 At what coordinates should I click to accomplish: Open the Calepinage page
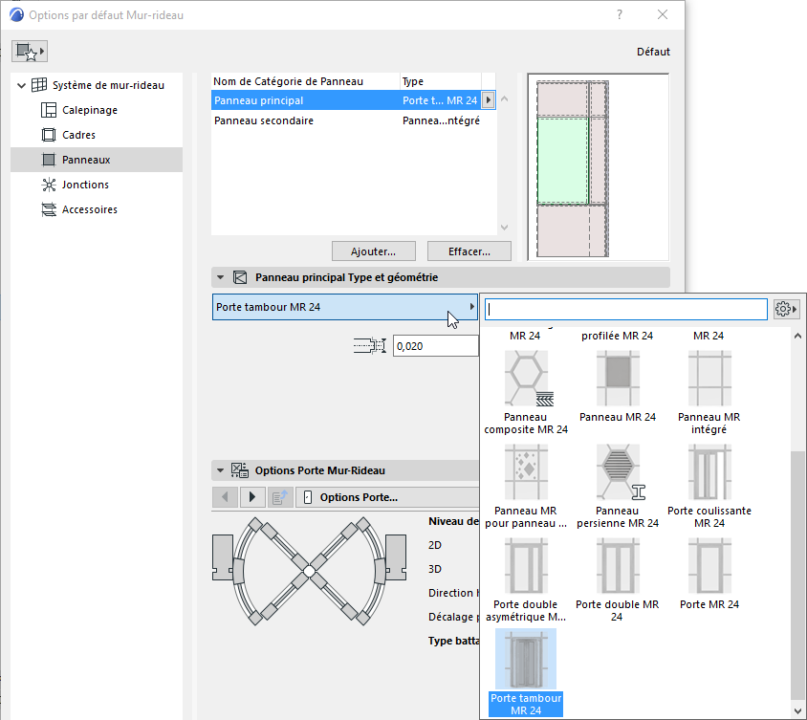tap(90, 110)
